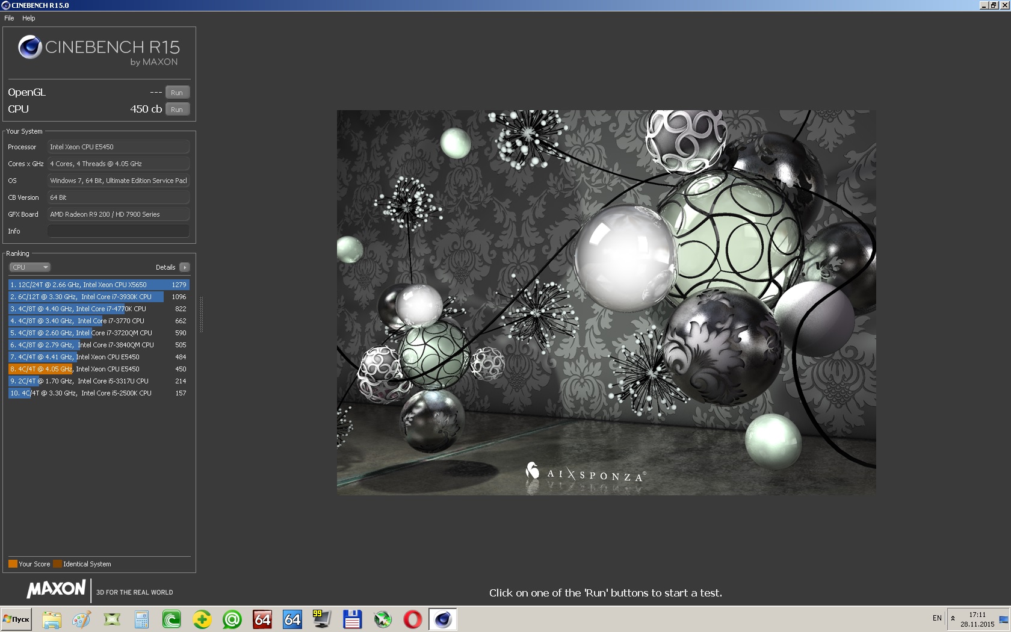Open the green sphere cursor taskbar icon
The width and height of the screenshot is (1011, 632).
point(382,619)
